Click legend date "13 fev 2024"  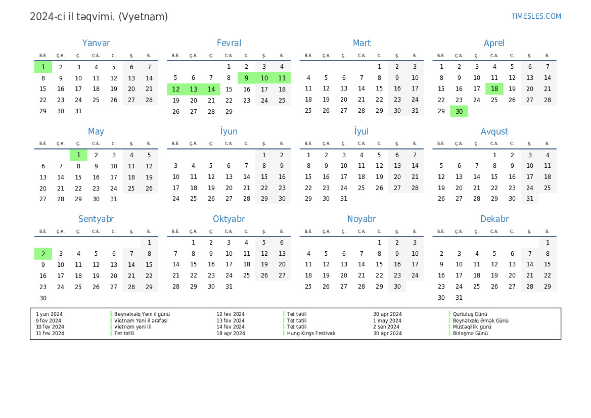[231, 320]
